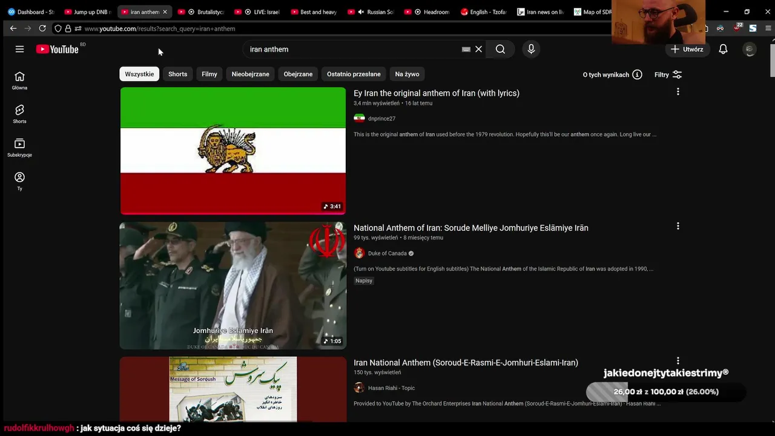Open the YouTube hamburger guide menu
Screen dimensions: 775x436
click(x=19, y=49)
